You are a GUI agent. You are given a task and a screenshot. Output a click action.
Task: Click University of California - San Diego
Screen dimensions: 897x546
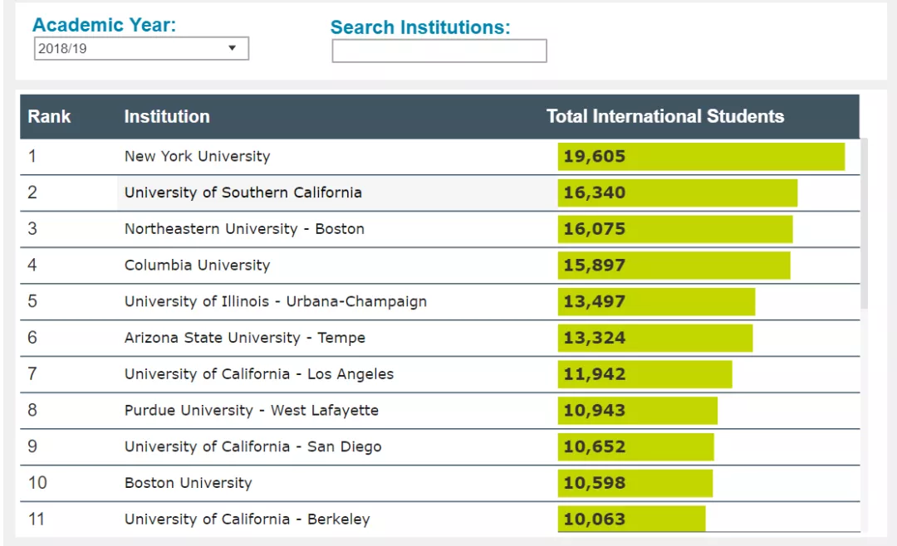click(x=252, y=447)
